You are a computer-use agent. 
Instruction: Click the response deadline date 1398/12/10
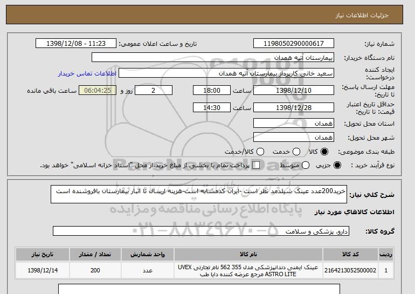coord(294,90)
